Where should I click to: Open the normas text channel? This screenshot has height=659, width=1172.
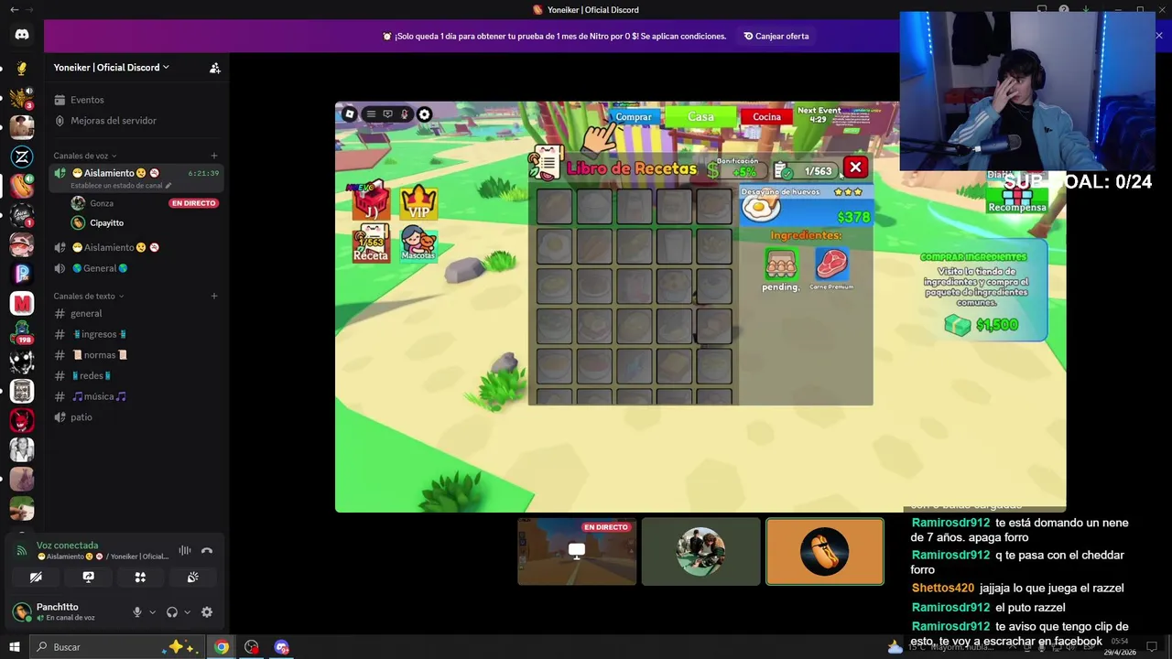(x=136, y=355)
